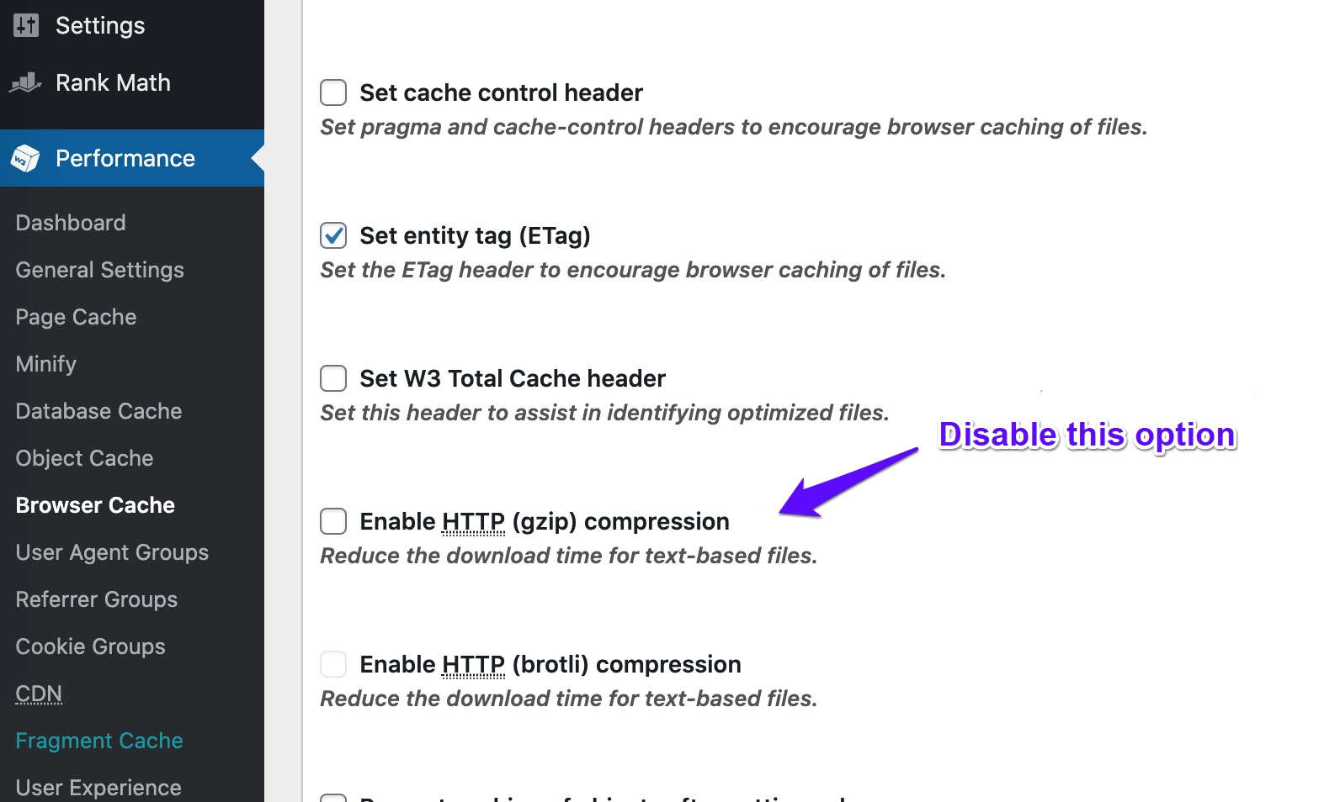Open Fragment Cache settings
Viewport: 1340px width, 802px height.
[x=99, y=741]
